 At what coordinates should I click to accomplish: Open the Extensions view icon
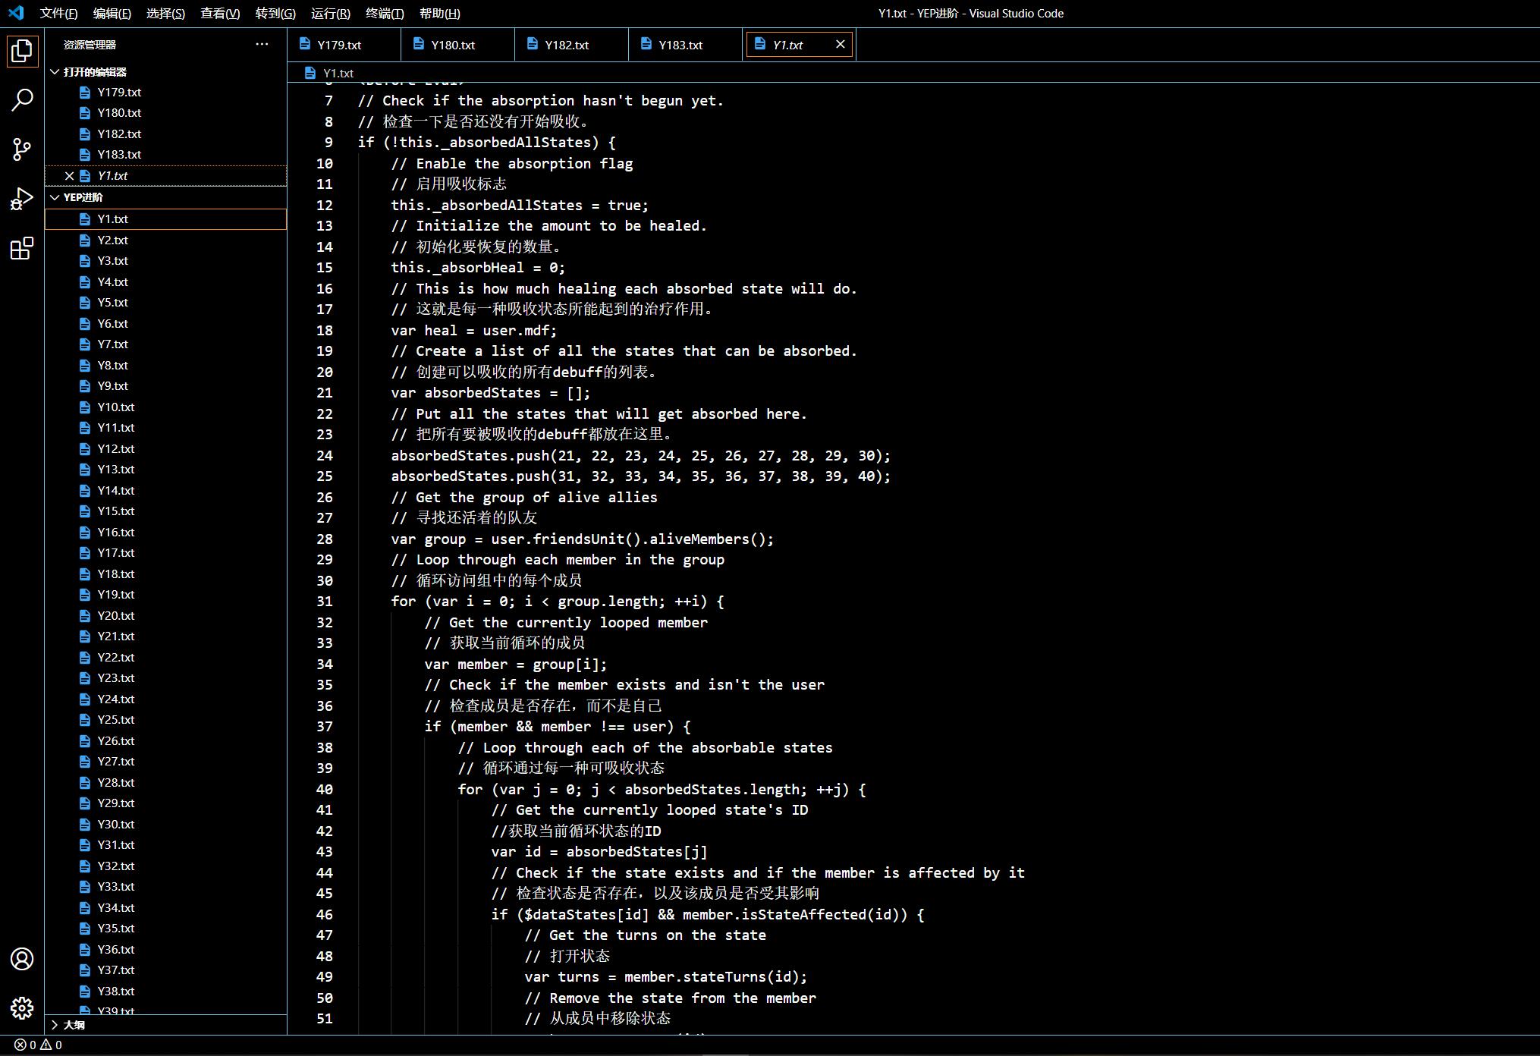[x=22, y=248]
